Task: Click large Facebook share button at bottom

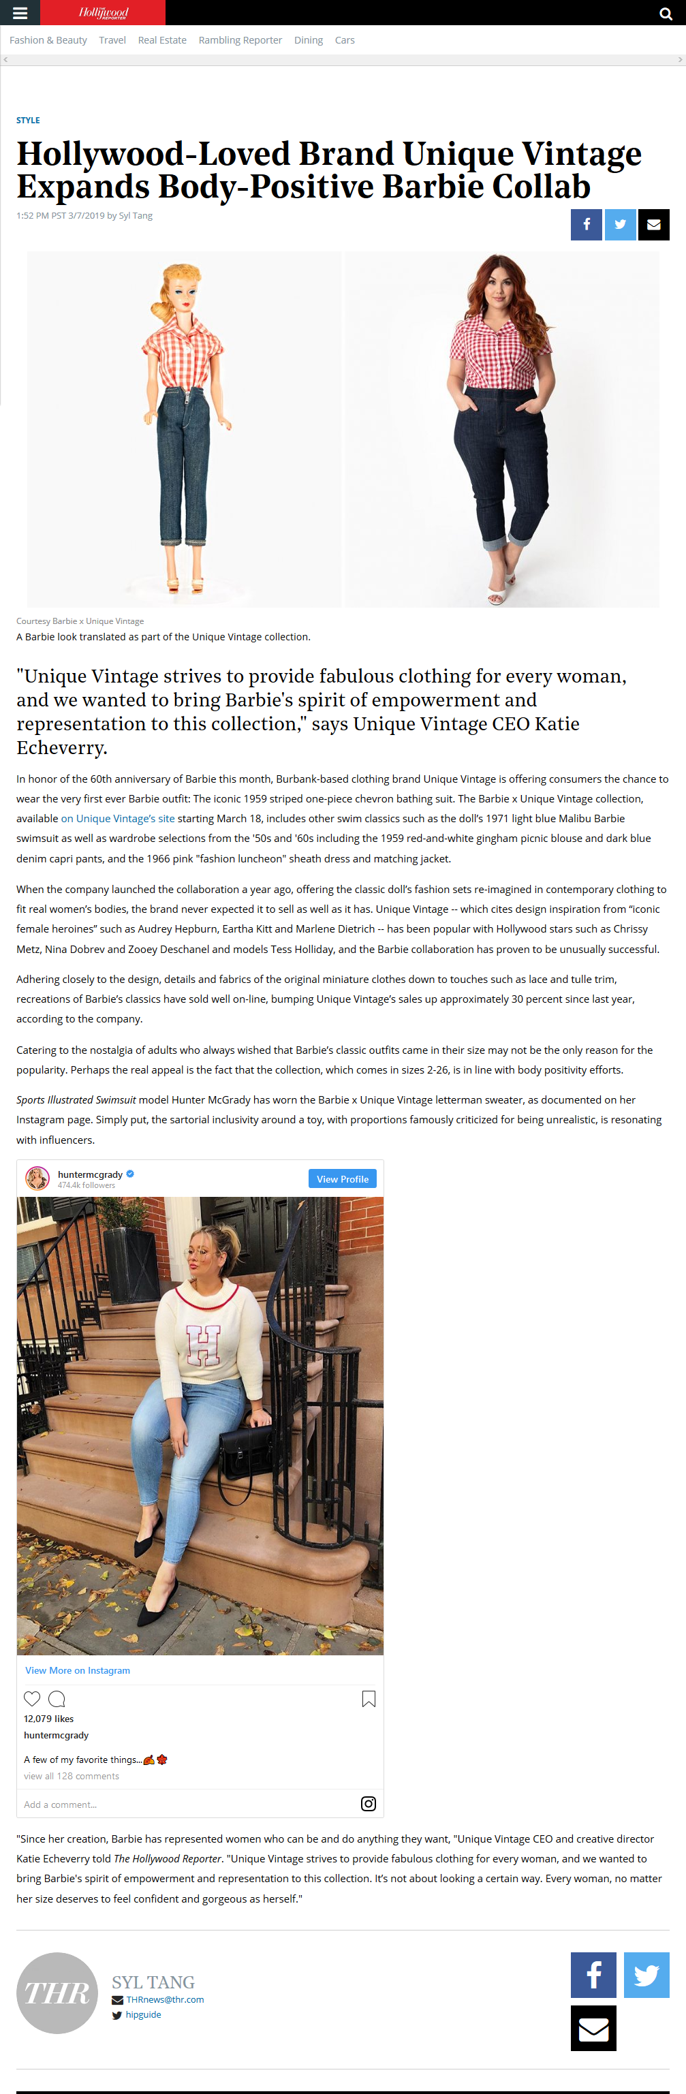Action: (593, 1975)
